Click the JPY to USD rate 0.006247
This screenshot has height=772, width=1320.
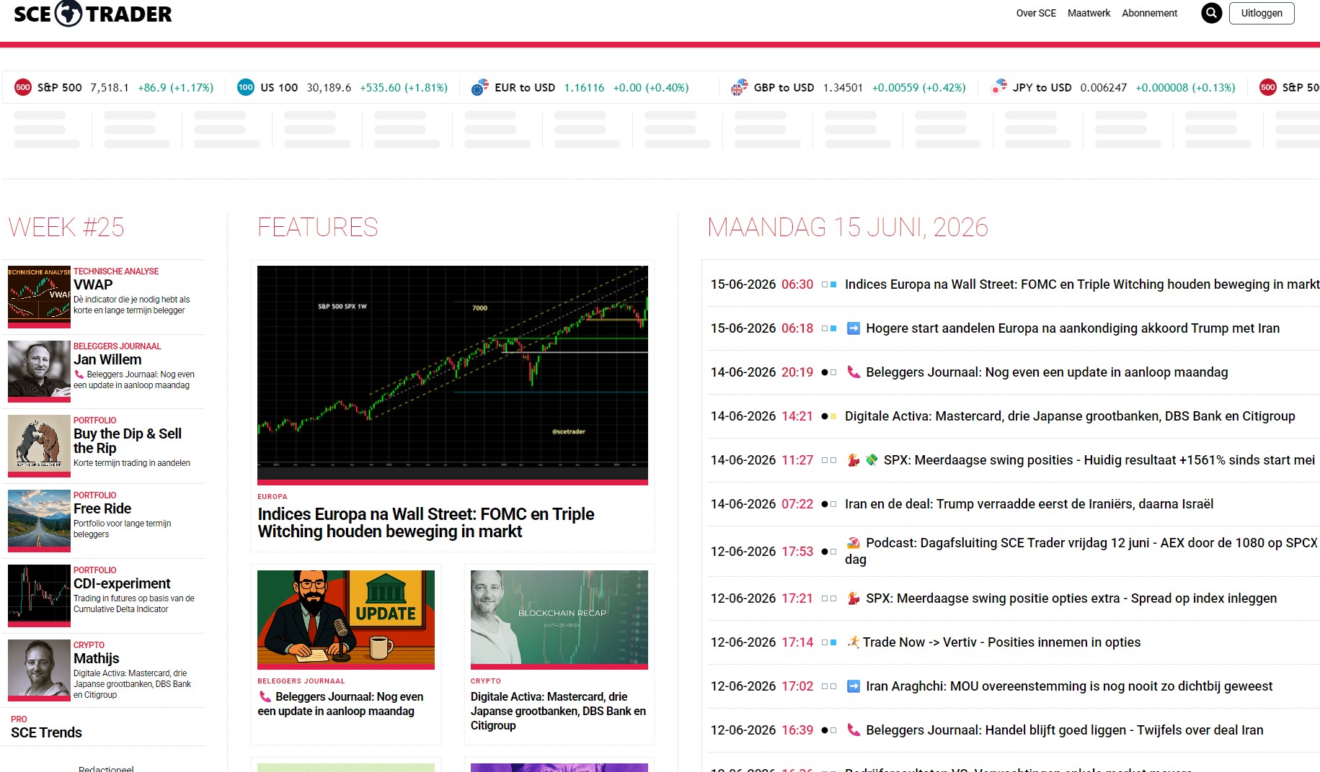(x=1103, y=88)
